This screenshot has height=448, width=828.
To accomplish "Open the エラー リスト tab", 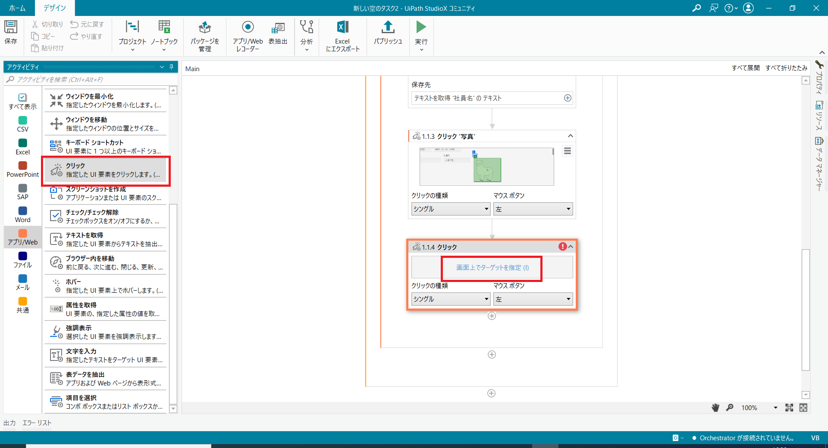I will (37, 423).
